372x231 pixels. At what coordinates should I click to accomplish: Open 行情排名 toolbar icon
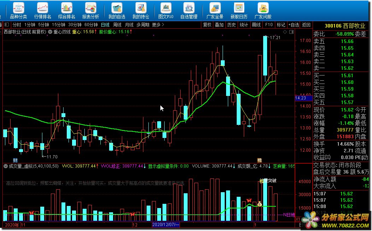pos(42,11)
